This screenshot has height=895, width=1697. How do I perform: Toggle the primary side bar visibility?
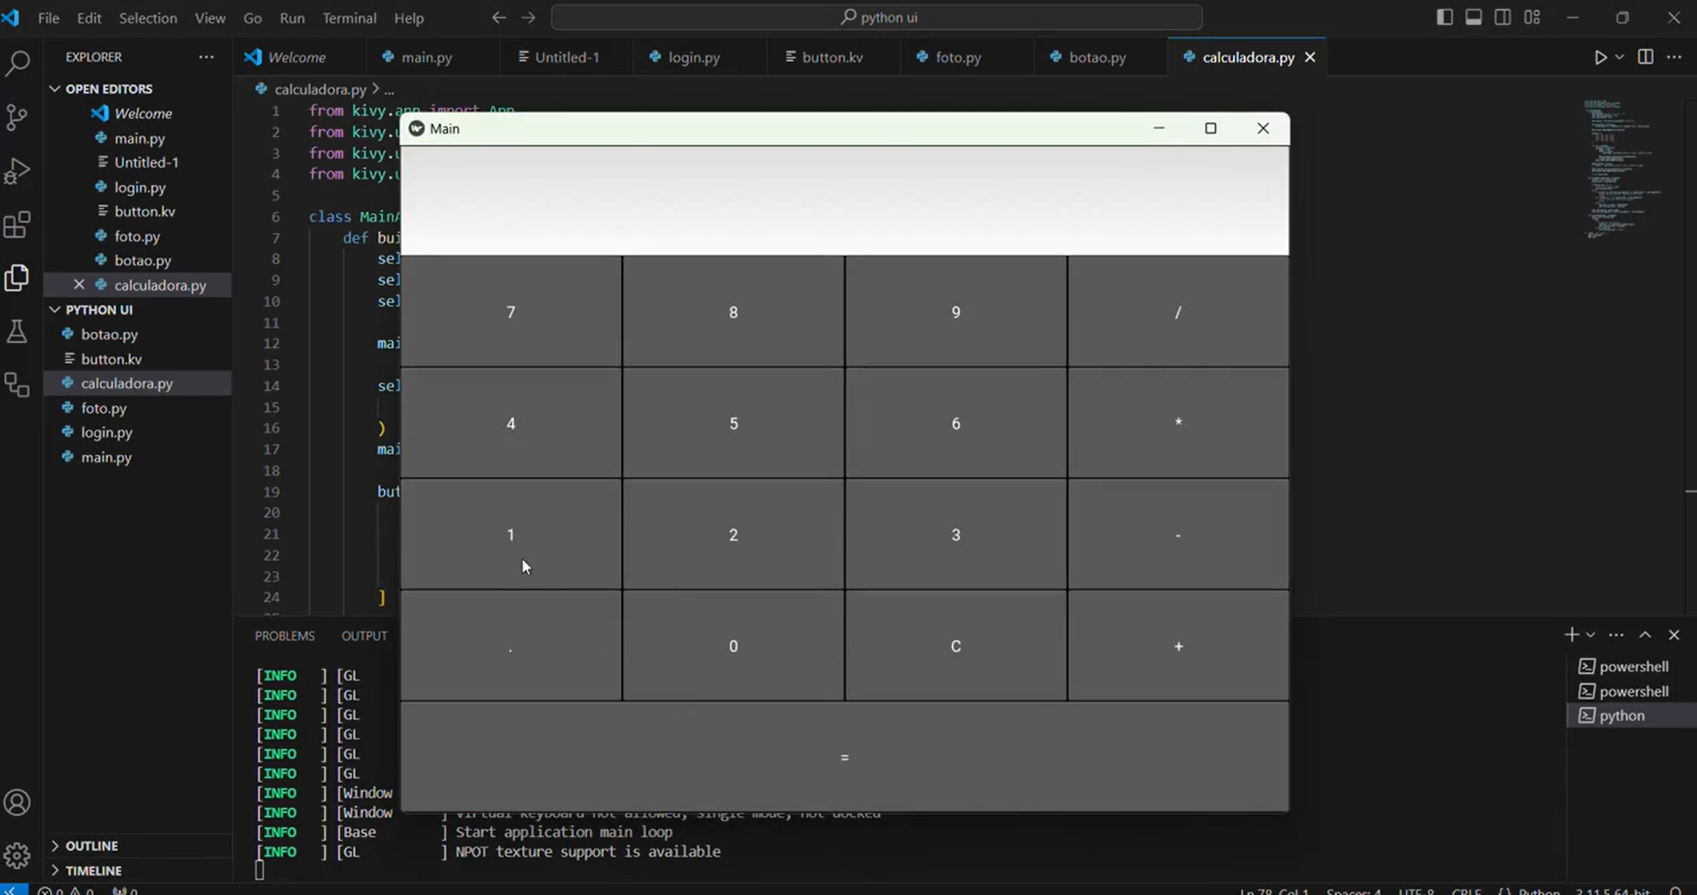point(1444,18)
